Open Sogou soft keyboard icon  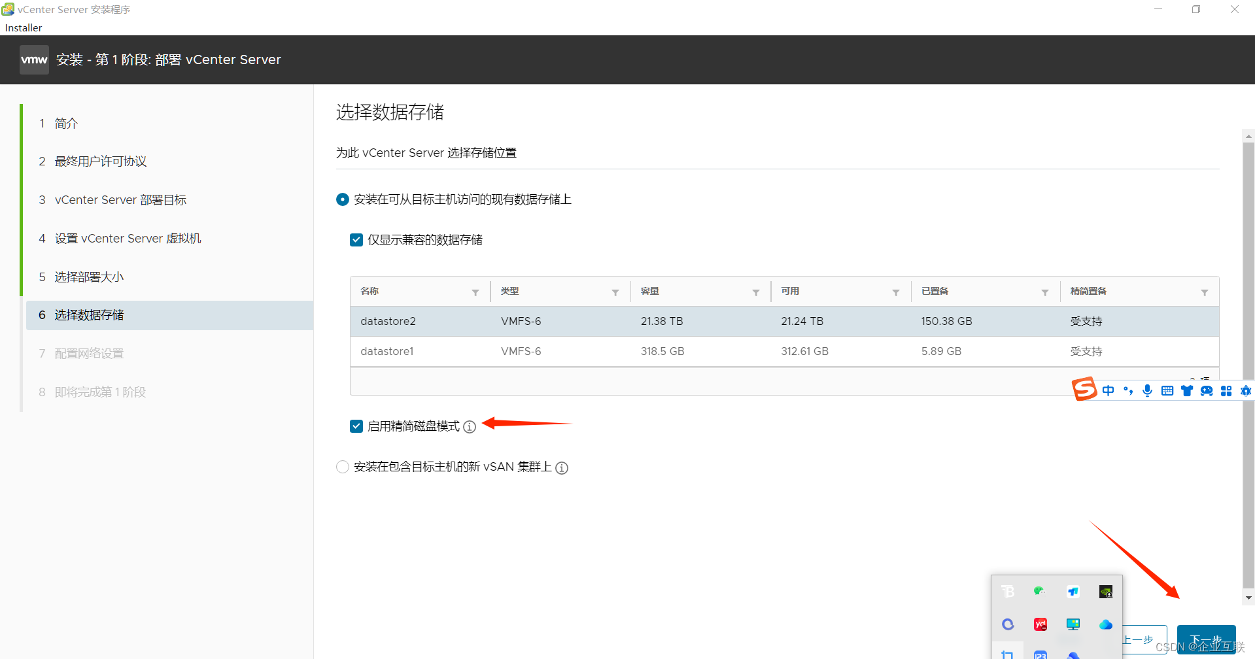click(x=1167, y=390)
